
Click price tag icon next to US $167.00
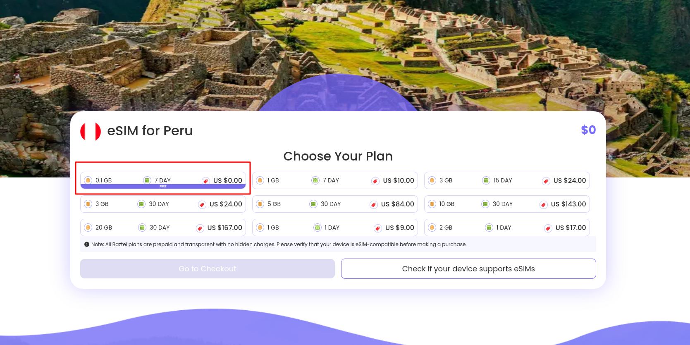tap(200, 228)
